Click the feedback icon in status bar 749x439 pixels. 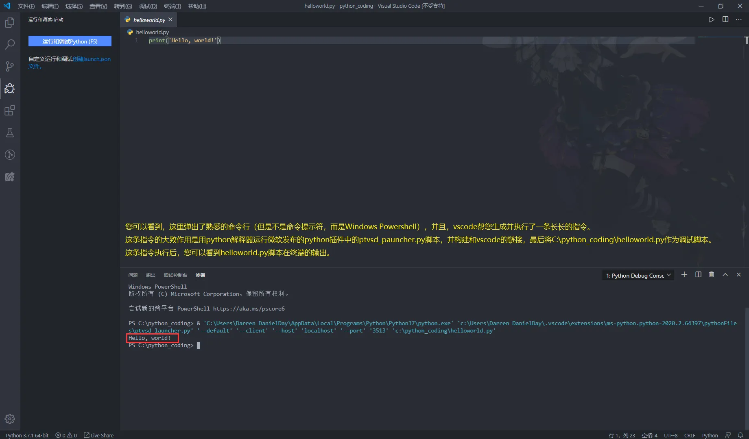(728, 435)
